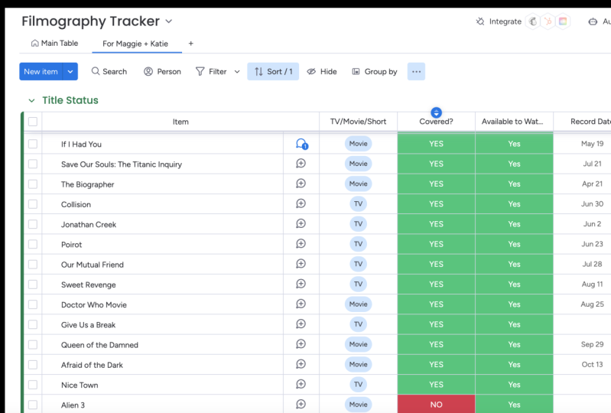Add update to Poirot row
611x413 pixels.
pos(301,244)
